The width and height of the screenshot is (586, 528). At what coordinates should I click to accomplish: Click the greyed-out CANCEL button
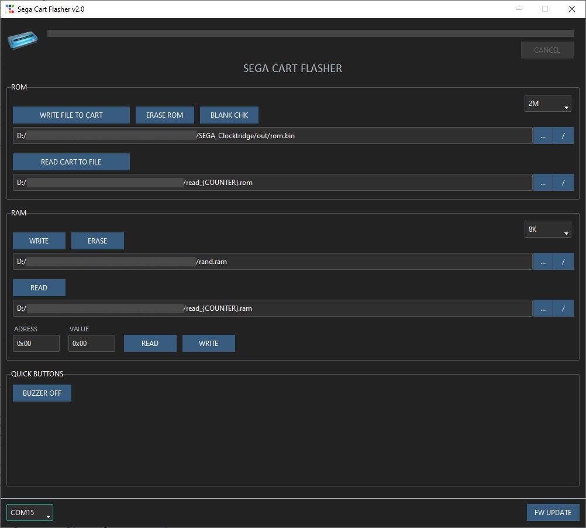pyautogui.click(x=547, y=50)
